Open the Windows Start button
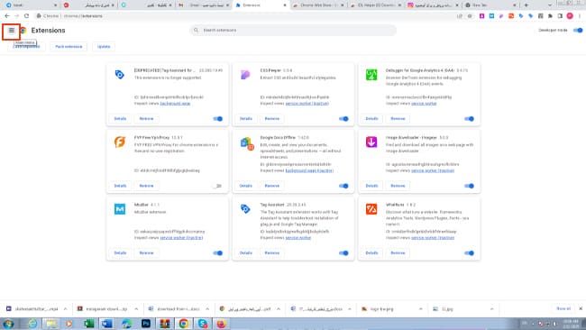 coord(9,324)
